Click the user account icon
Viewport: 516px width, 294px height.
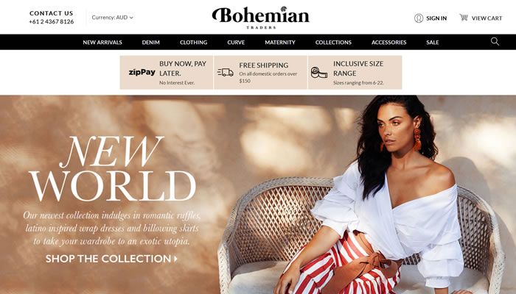tap(419, 18)
